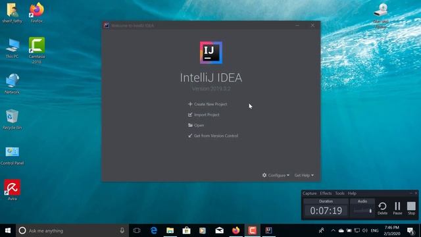Click the folder icon beside Open
The height and width of the screenshot is (237, 421).
[x=190, y=125]
